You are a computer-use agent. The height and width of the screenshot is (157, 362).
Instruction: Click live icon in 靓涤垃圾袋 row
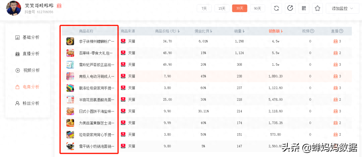(336, 88)
